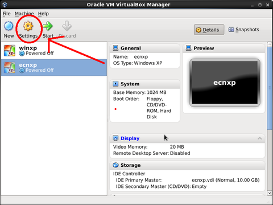Click power state icon beside winxp
This screenshot has width=273, height=205.
[x=22, y=54]
